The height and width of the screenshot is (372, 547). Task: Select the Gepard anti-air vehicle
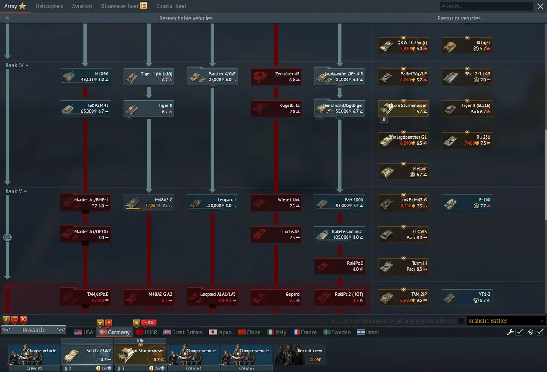tap(276, 297)
